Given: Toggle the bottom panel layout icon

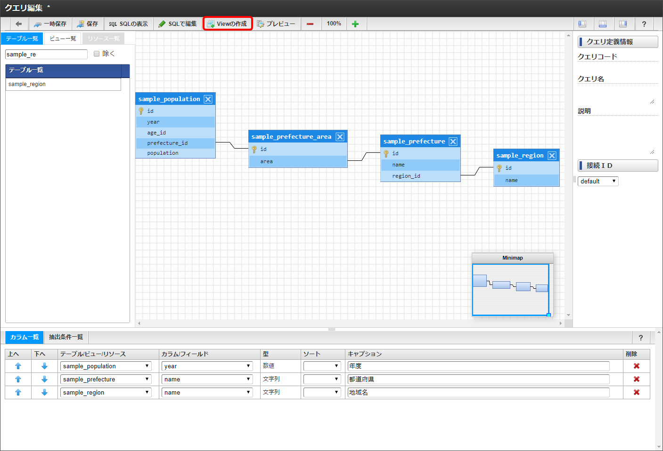Looking at the screenshot, I should (x=603, y=24).
